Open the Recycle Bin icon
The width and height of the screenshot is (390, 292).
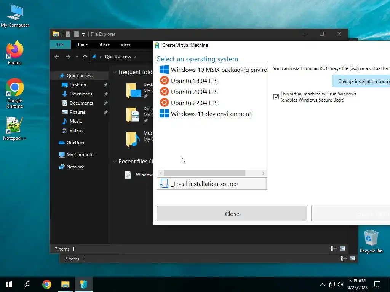coord(371,241)
